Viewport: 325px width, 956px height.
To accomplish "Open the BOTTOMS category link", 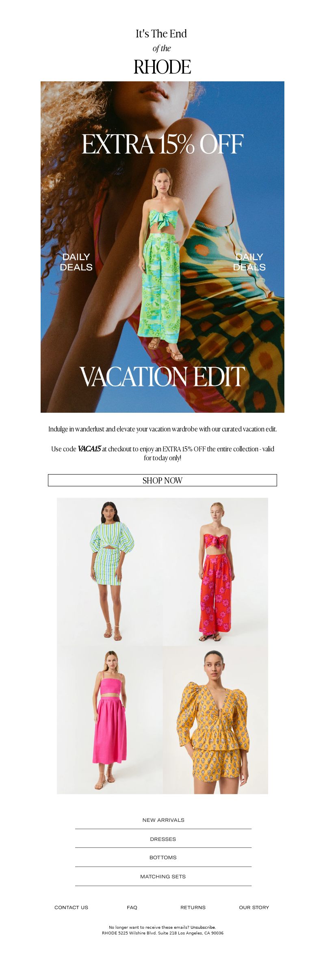I will (163, 857).
